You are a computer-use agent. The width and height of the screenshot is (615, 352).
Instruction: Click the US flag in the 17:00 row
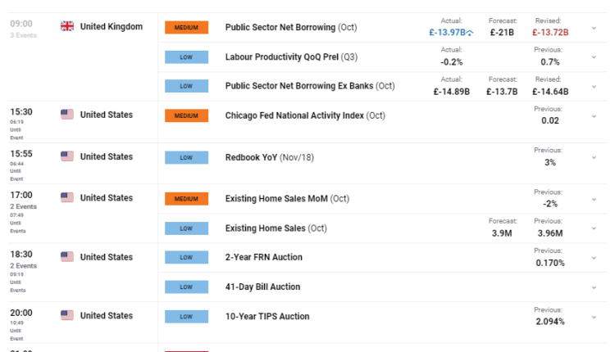[x=67, y=197]
